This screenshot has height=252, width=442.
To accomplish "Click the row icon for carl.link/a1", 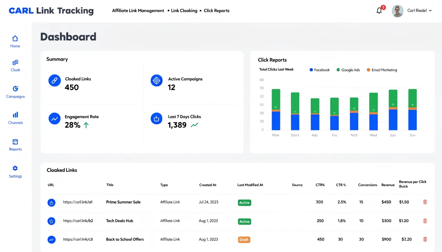I will [51, 203].
